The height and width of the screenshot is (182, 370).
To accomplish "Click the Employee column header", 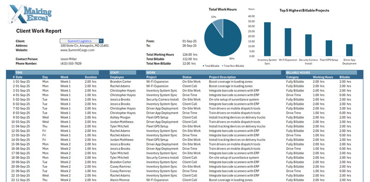I will click(117, 77).
